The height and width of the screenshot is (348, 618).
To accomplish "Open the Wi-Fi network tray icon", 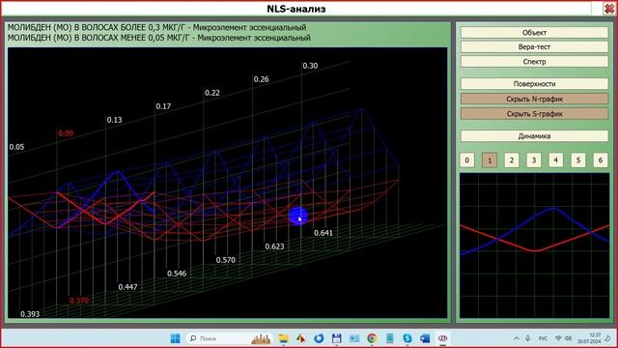I will click(558, 338).
